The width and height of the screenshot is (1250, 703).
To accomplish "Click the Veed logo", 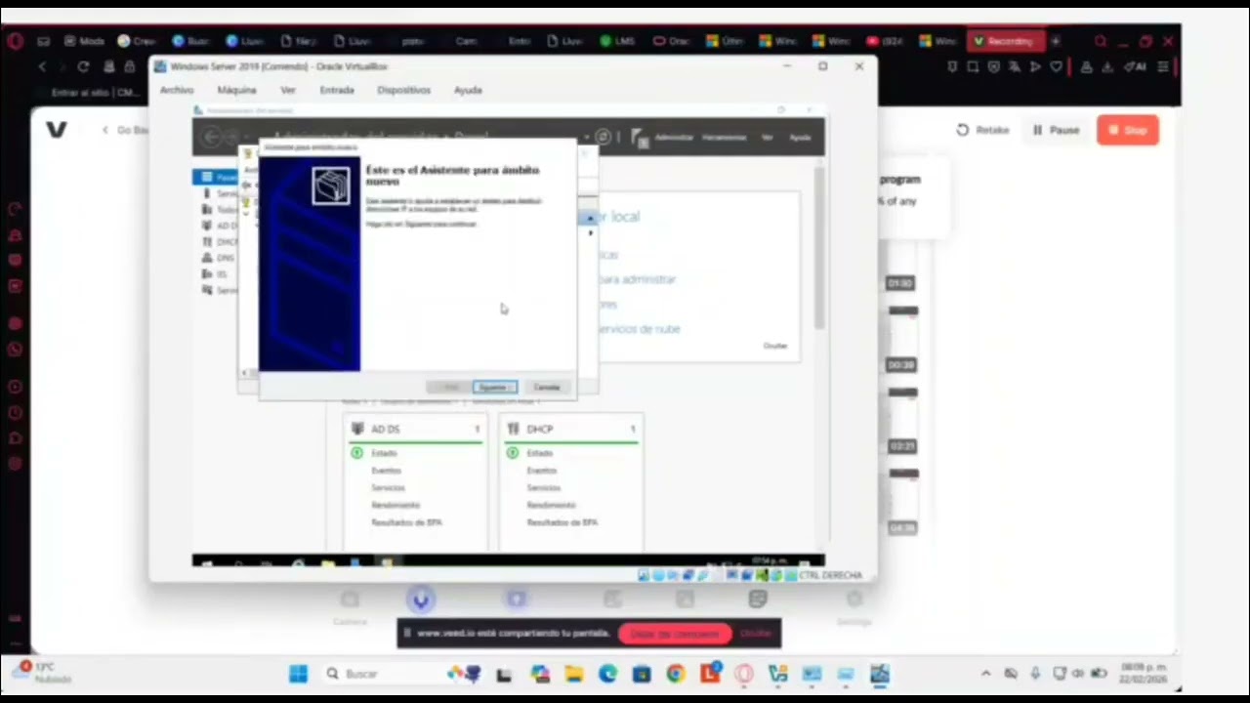I will click(x=57, y=130).
